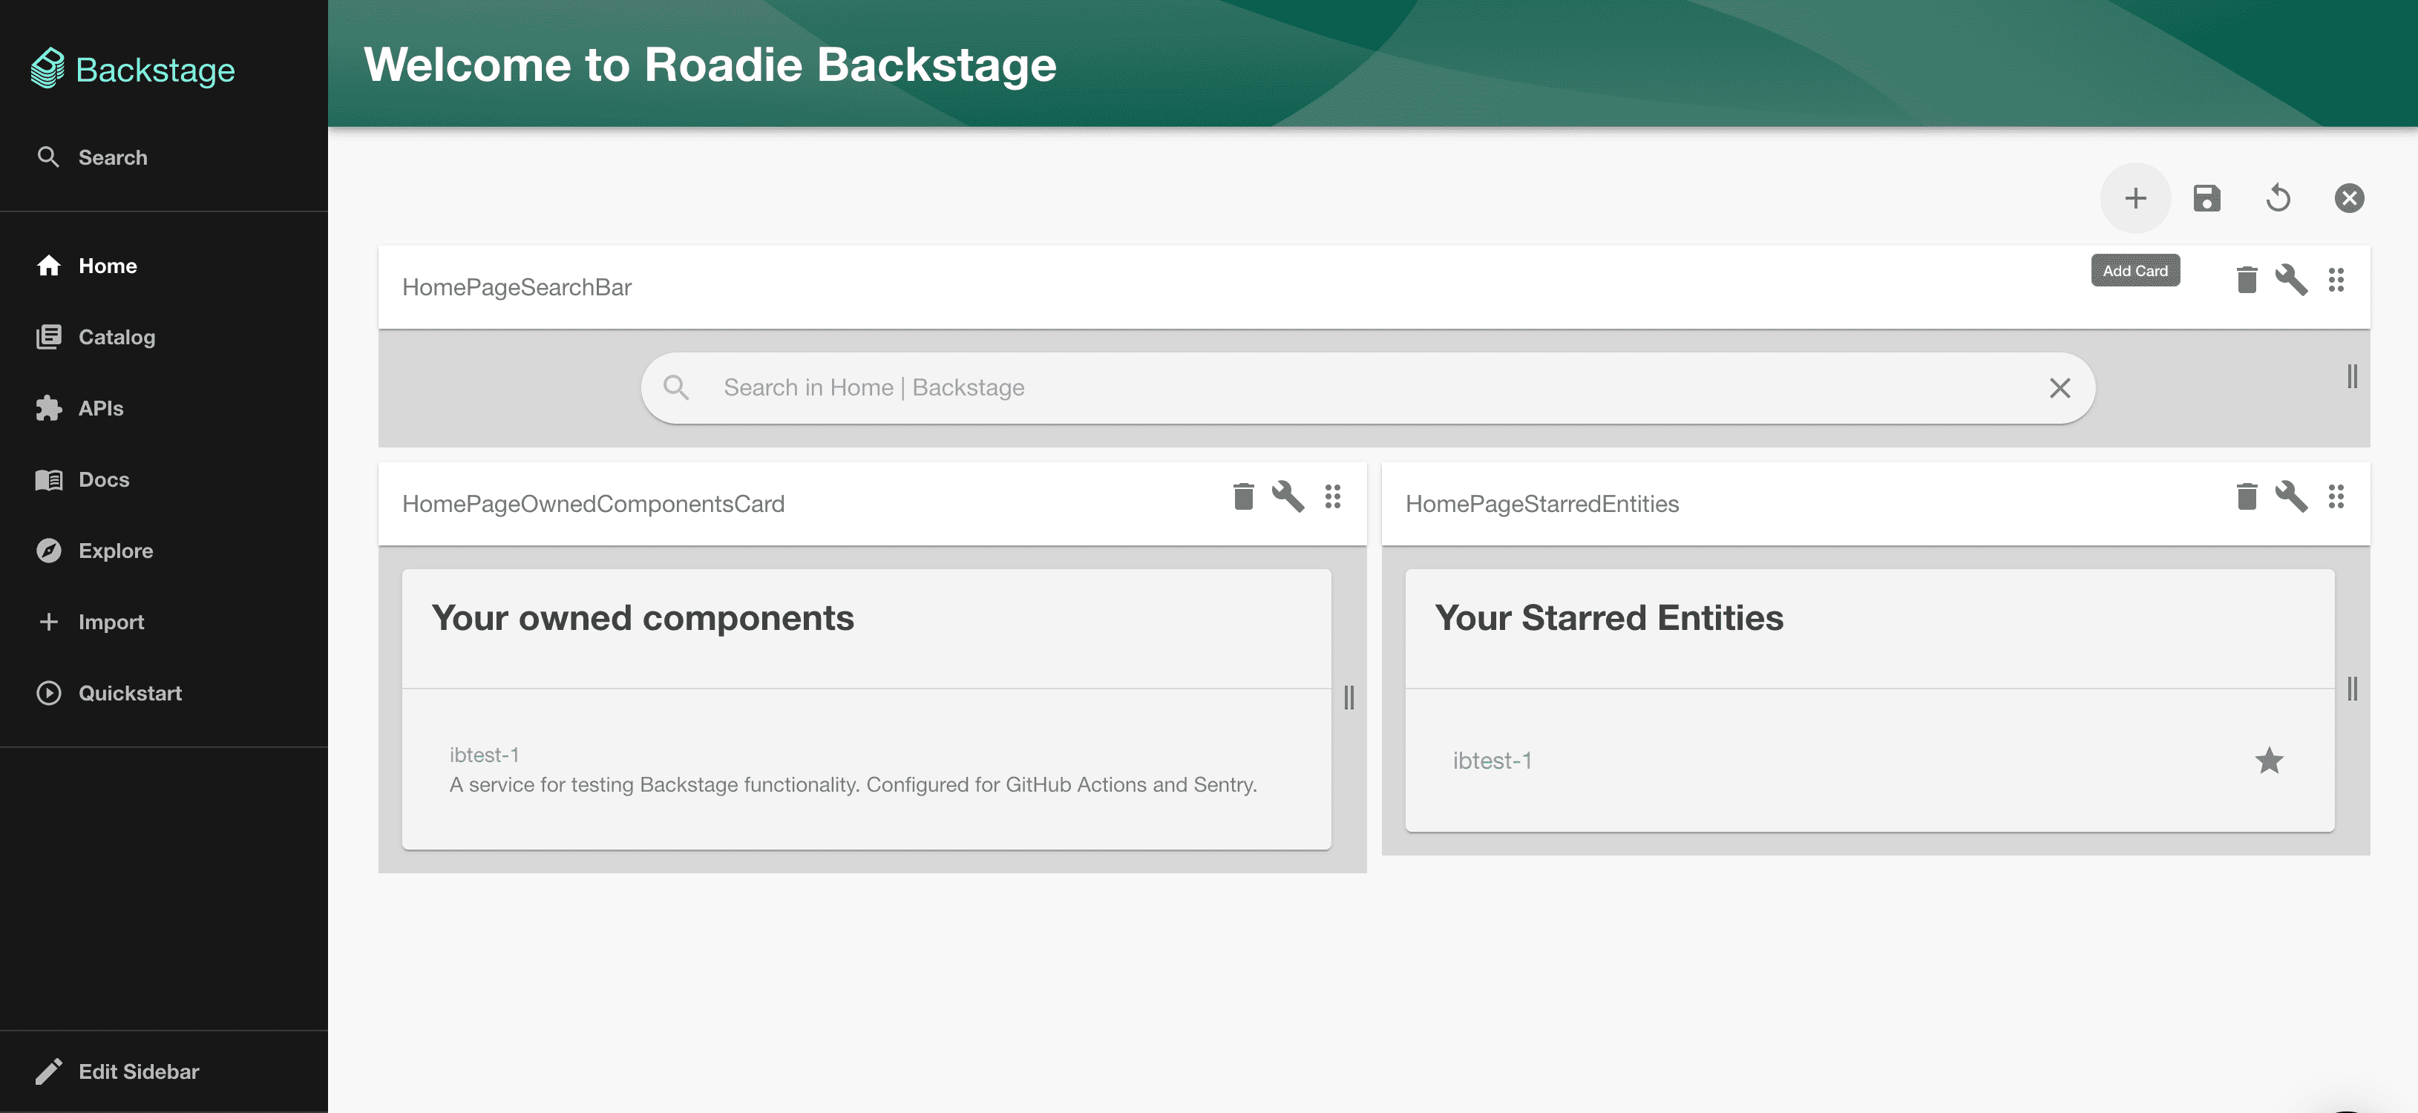Click the 'HomePageStarredEntities' title text
Screen dimensions: 2418x1113
(1542, 504)
